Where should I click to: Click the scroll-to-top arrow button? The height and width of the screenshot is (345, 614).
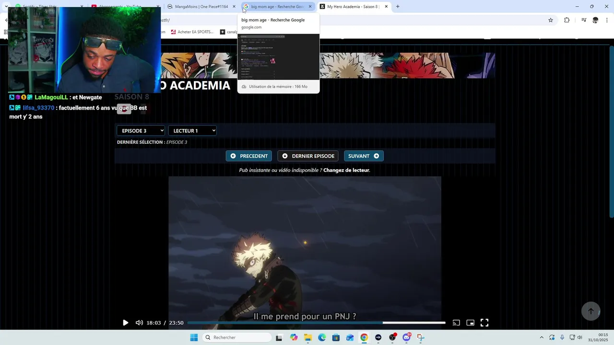[591, 311]
